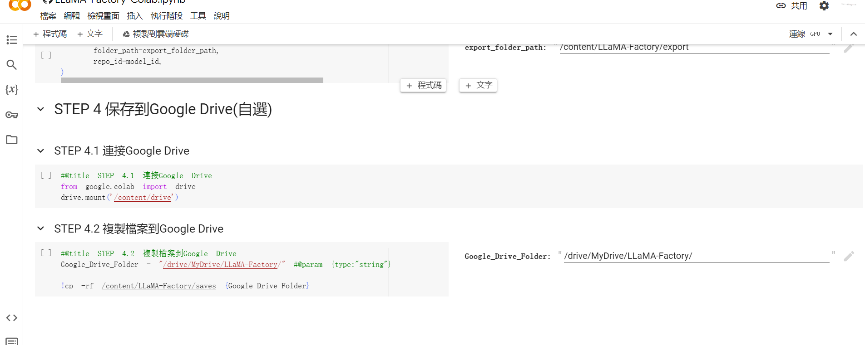Collapse the STEP 4.2 複製檔案到Google Drive section
Screen dimensions: 865x345
pyautogui.click(x=41, y=228)
